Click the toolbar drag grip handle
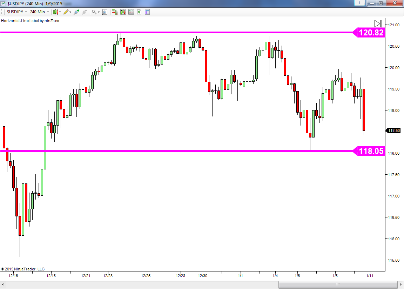 2,12
